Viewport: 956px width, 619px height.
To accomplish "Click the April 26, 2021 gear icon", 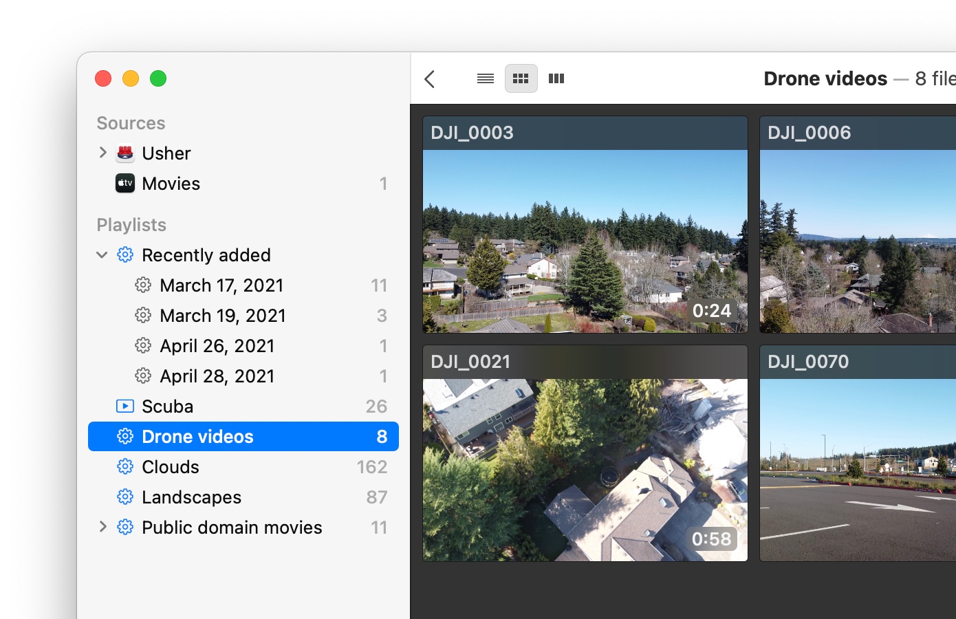I will [x=143, y=345].
